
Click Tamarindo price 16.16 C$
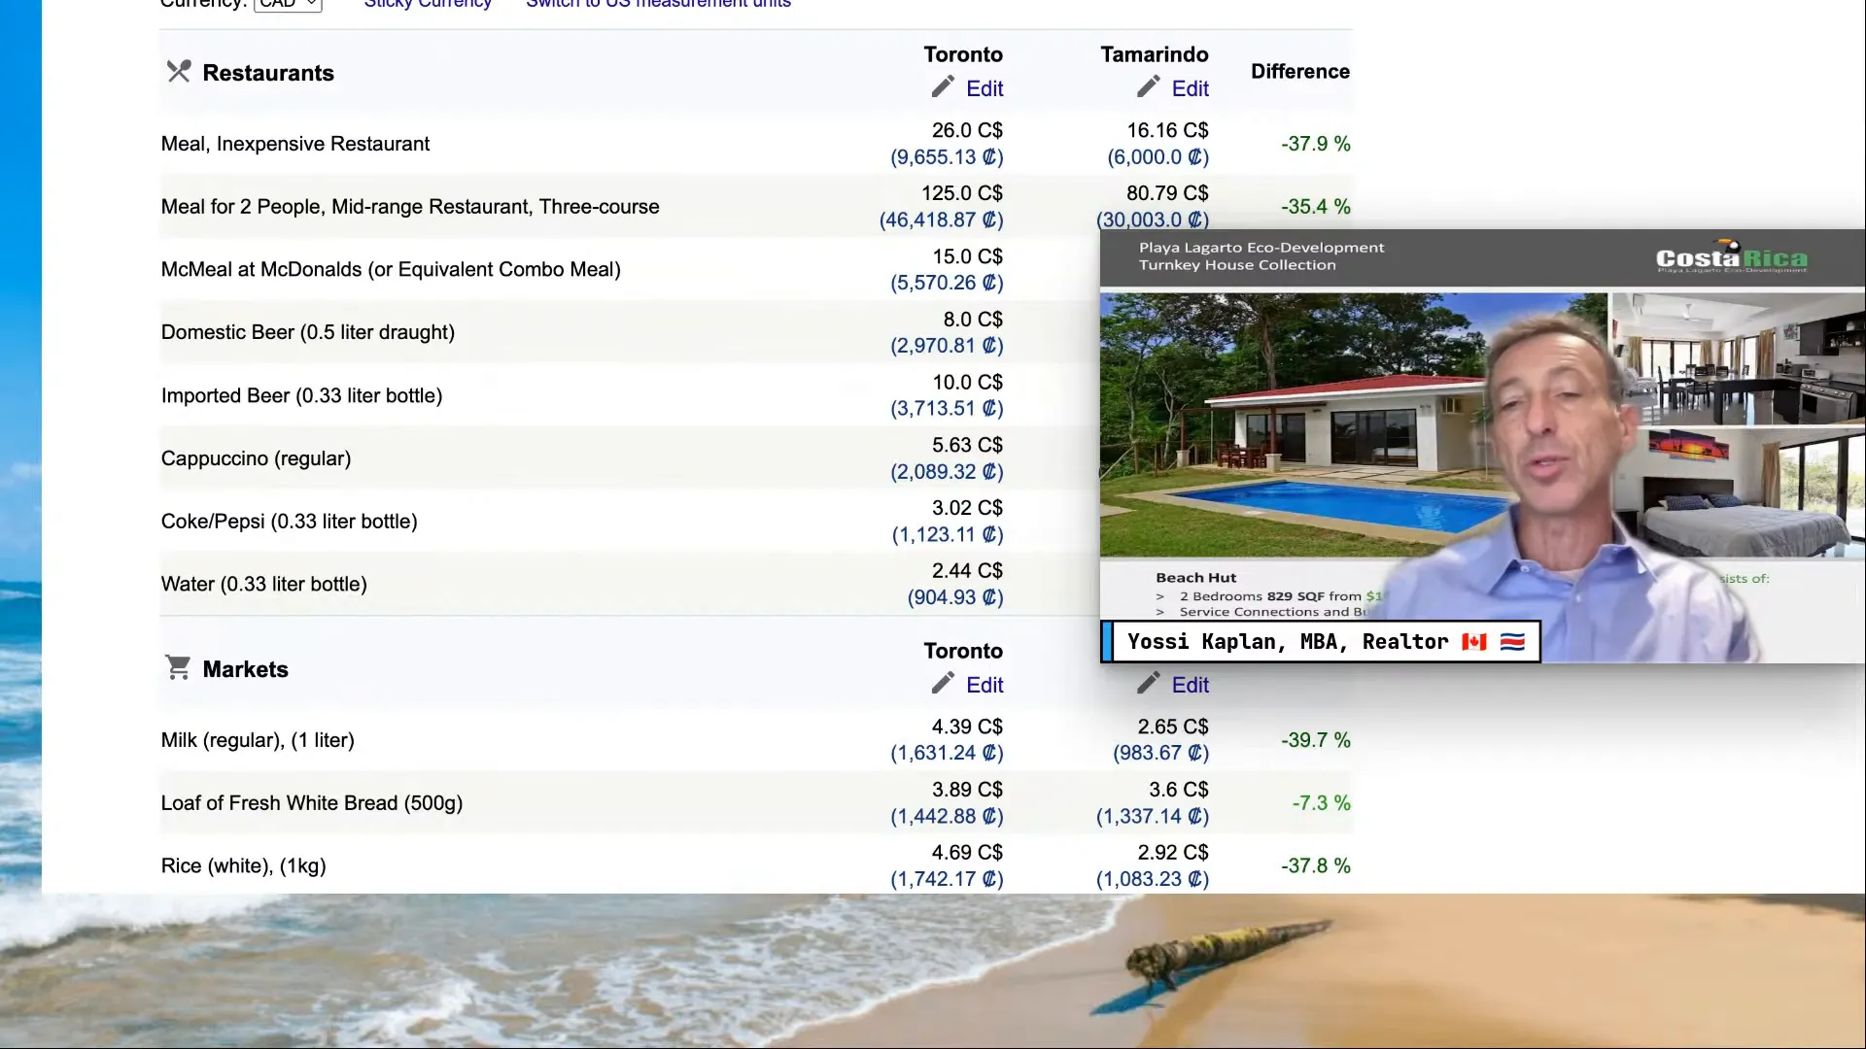pyautogui.click(x=1167, y=130)
